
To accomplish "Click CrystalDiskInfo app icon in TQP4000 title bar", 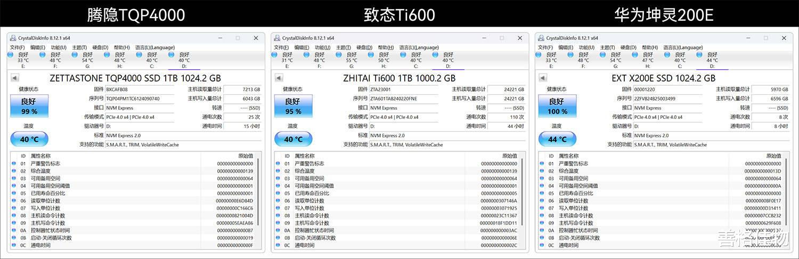I will coord(13,38).
